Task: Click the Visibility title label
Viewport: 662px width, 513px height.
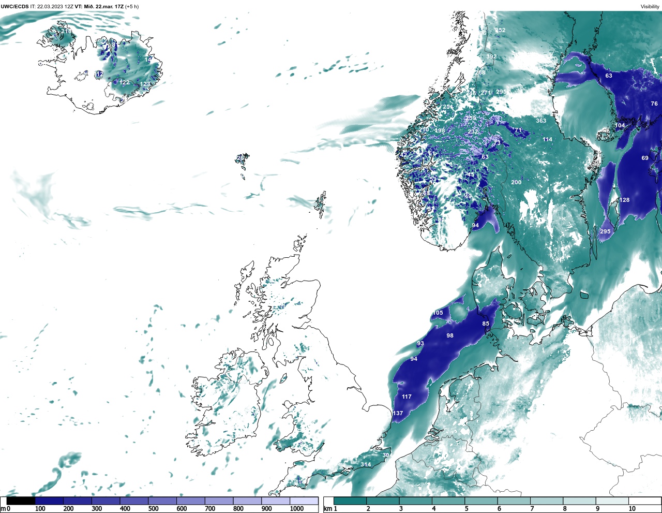Action: click(650, 7)
